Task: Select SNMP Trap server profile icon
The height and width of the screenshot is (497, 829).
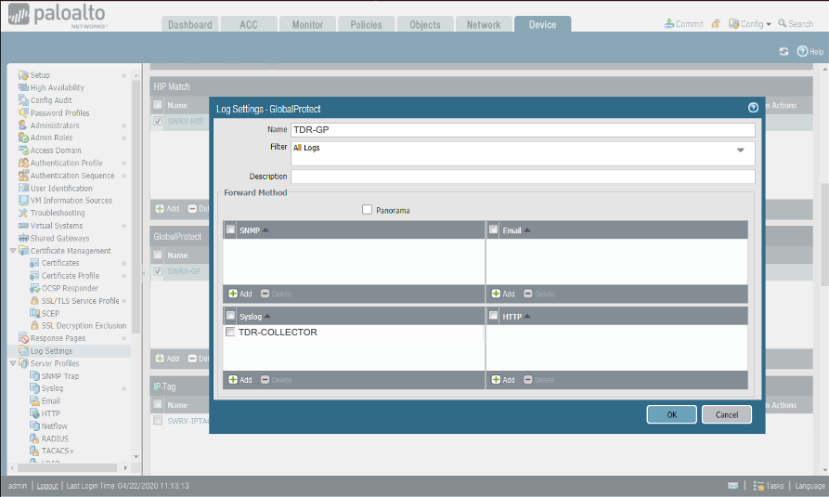Action: (34, 376)
